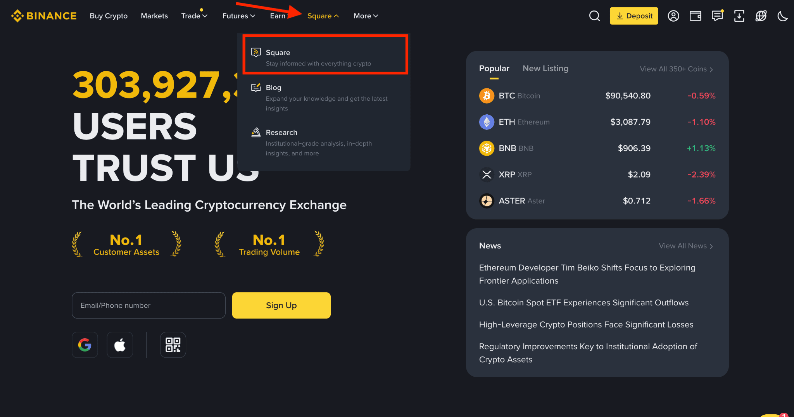The width and height of the screenshot is (794, 417).
Task: Open View All News link
Action: pyautogui.click(x=685, y=246)
